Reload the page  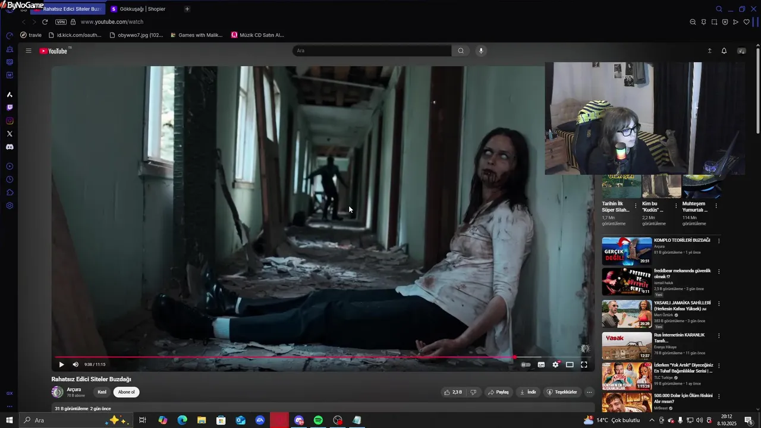point(45,22)
